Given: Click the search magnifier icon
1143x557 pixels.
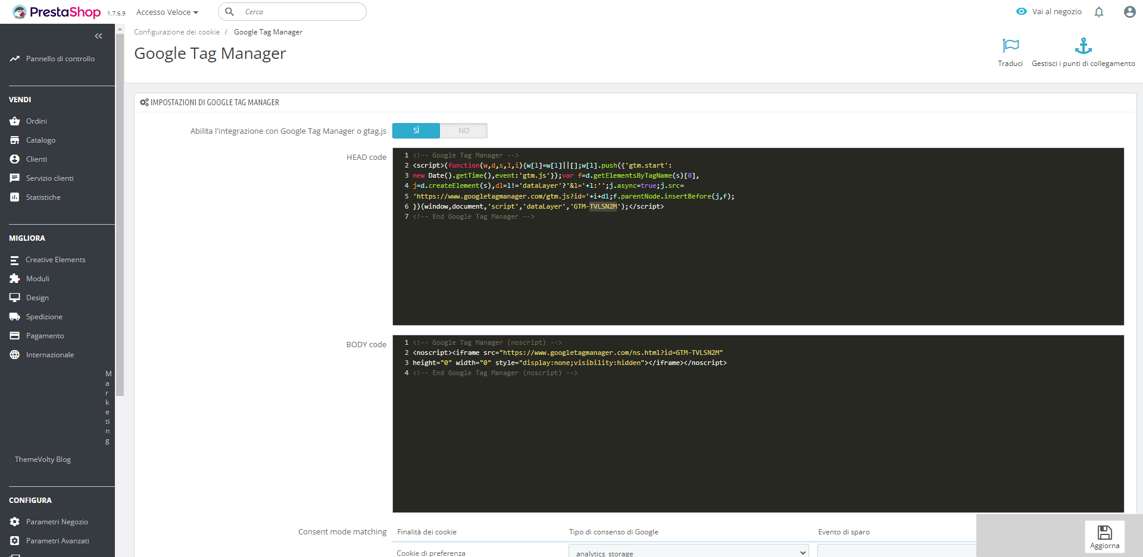Looking at the screenshot, I should tap(229, 12).
